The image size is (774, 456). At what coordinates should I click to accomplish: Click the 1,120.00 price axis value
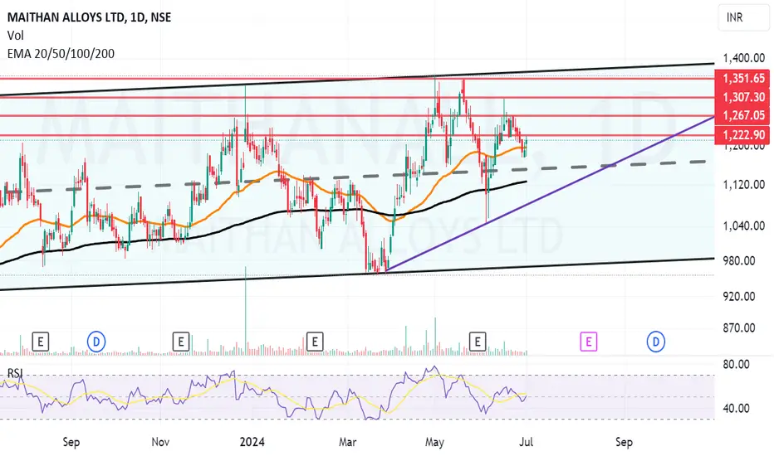[743, 185]
